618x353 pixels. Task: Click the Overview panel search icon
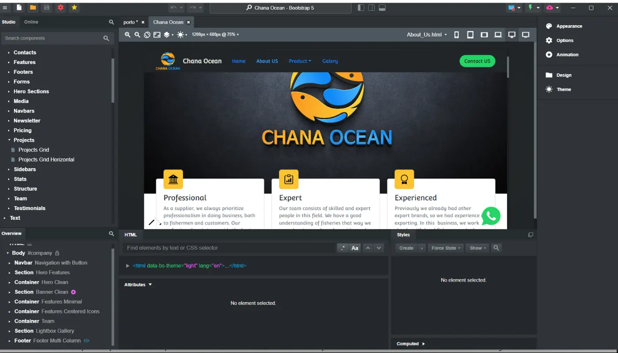click(x=111, y=233)
